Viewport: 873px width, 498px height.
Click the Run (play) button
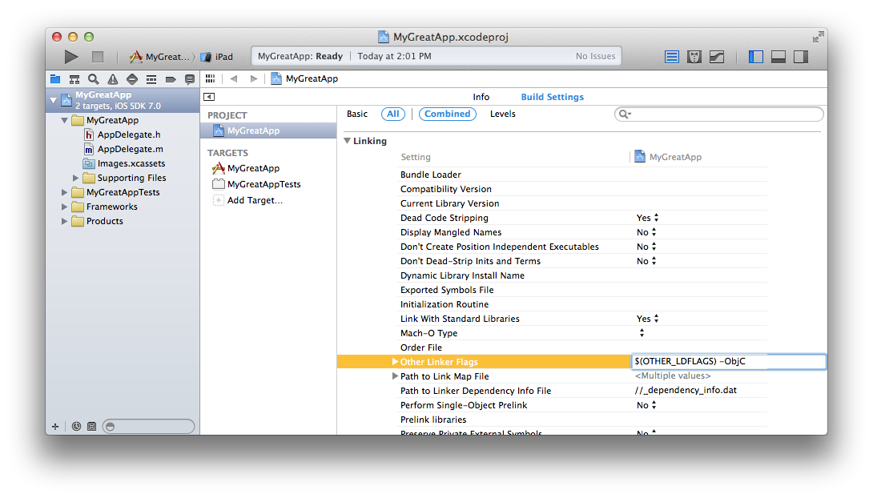[71, 57]
